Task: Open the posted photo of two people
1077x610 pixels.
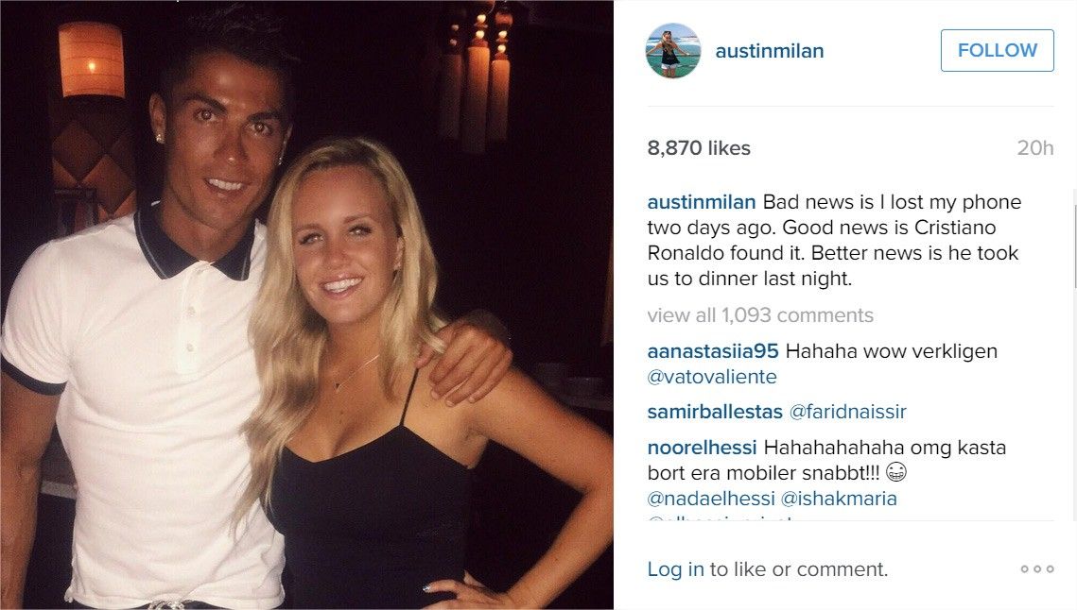Action: (306, 305)
